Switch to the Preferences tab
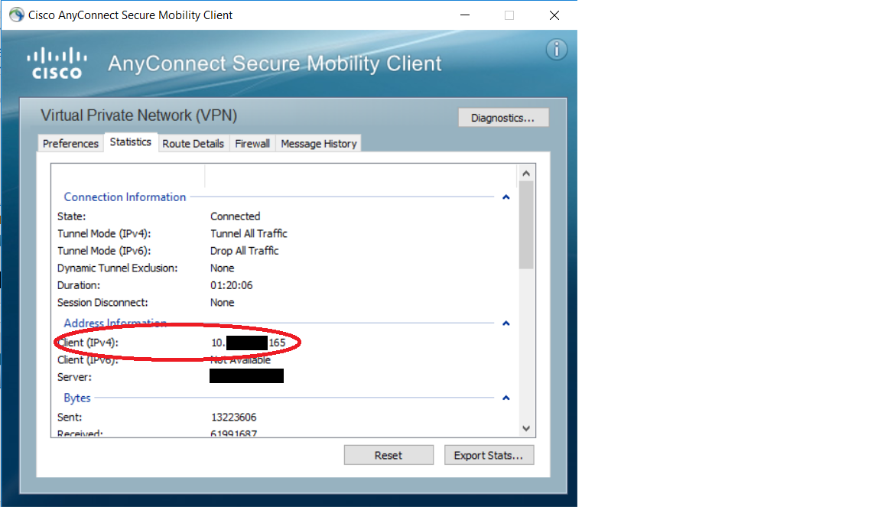 pos(70,144)
